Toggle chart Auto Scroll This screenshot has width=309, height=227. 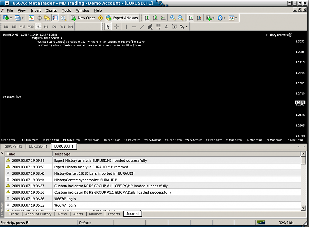[191, 18]
